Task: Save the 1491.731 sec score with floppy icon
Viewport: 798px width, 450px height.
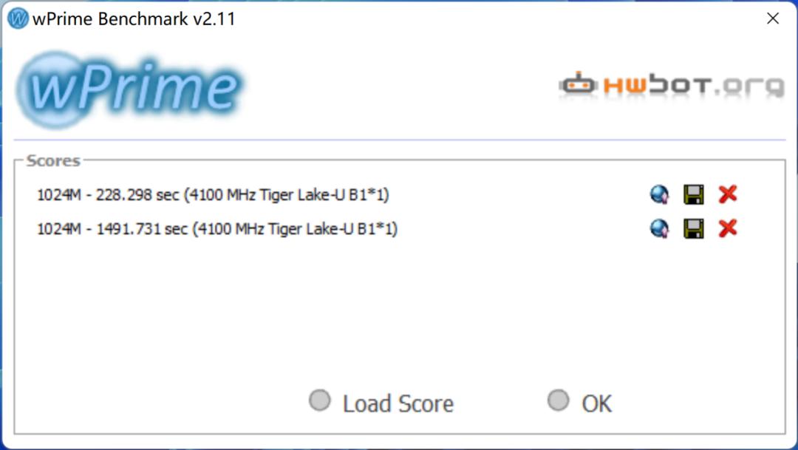Action: pos(694,228)
